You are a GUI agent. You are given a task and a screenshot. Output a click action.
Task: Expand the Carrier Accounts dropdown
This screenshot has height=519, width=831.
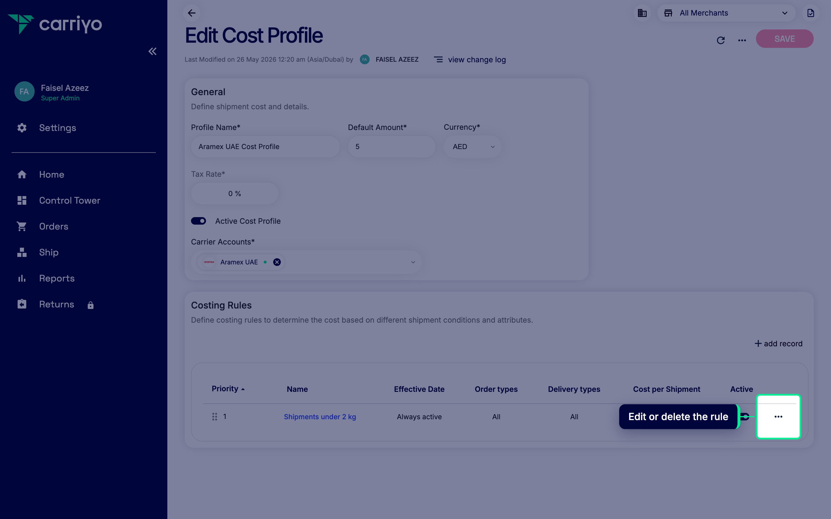pyautogui.click(x=413, y=262)
